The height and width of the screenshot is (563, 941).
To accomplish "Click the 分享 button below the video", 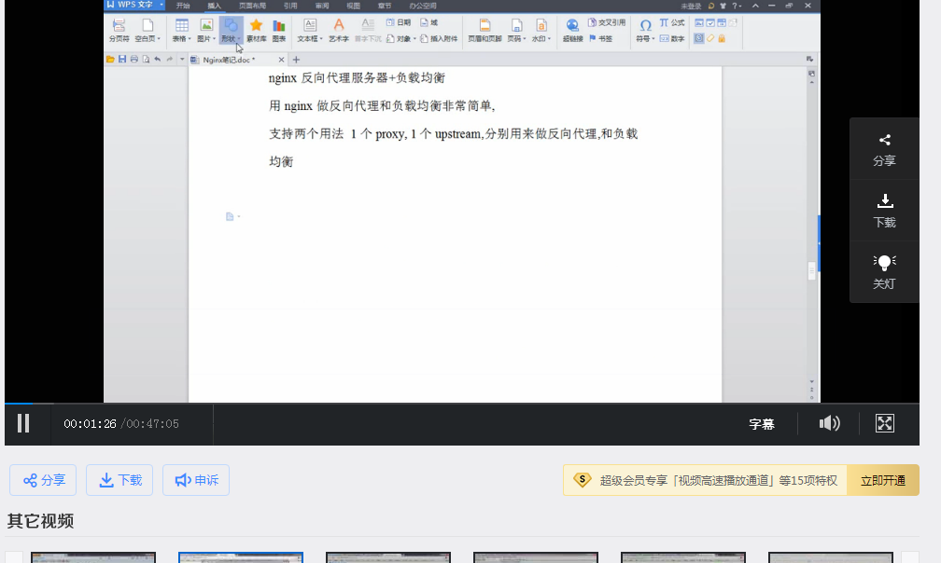I will (43, 480).
